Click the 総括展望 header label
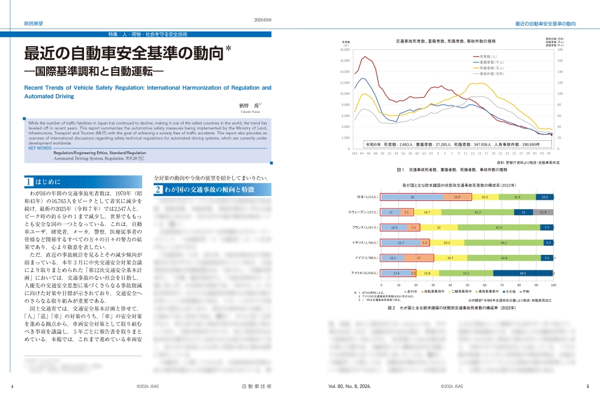The image size is (600, 400). 33,23
